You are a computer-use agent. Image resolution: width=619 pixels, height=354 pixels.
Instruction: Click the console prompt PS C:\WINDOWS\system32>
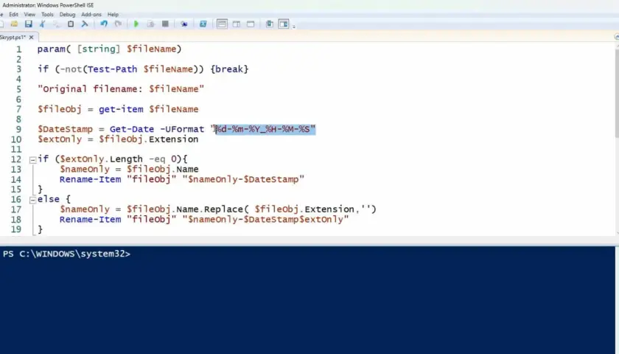pyautogui.click(x=66, y=254)
